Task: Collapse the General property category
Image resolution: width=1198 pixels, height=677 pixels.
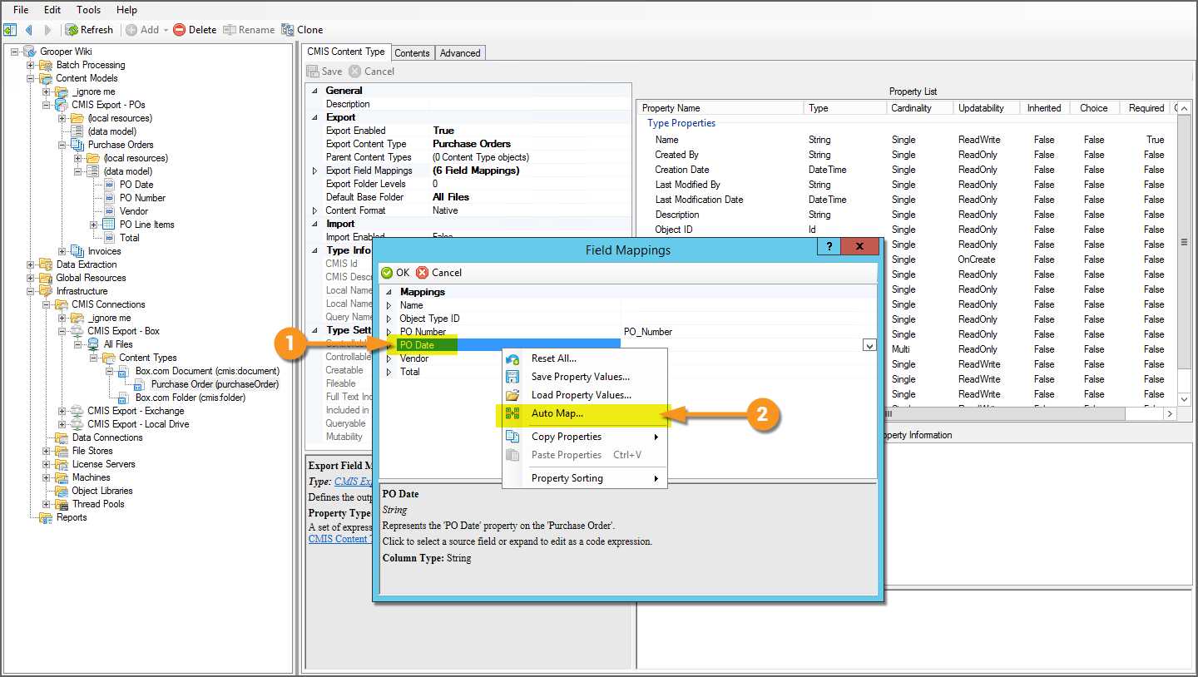Action: tap(314, 91)
